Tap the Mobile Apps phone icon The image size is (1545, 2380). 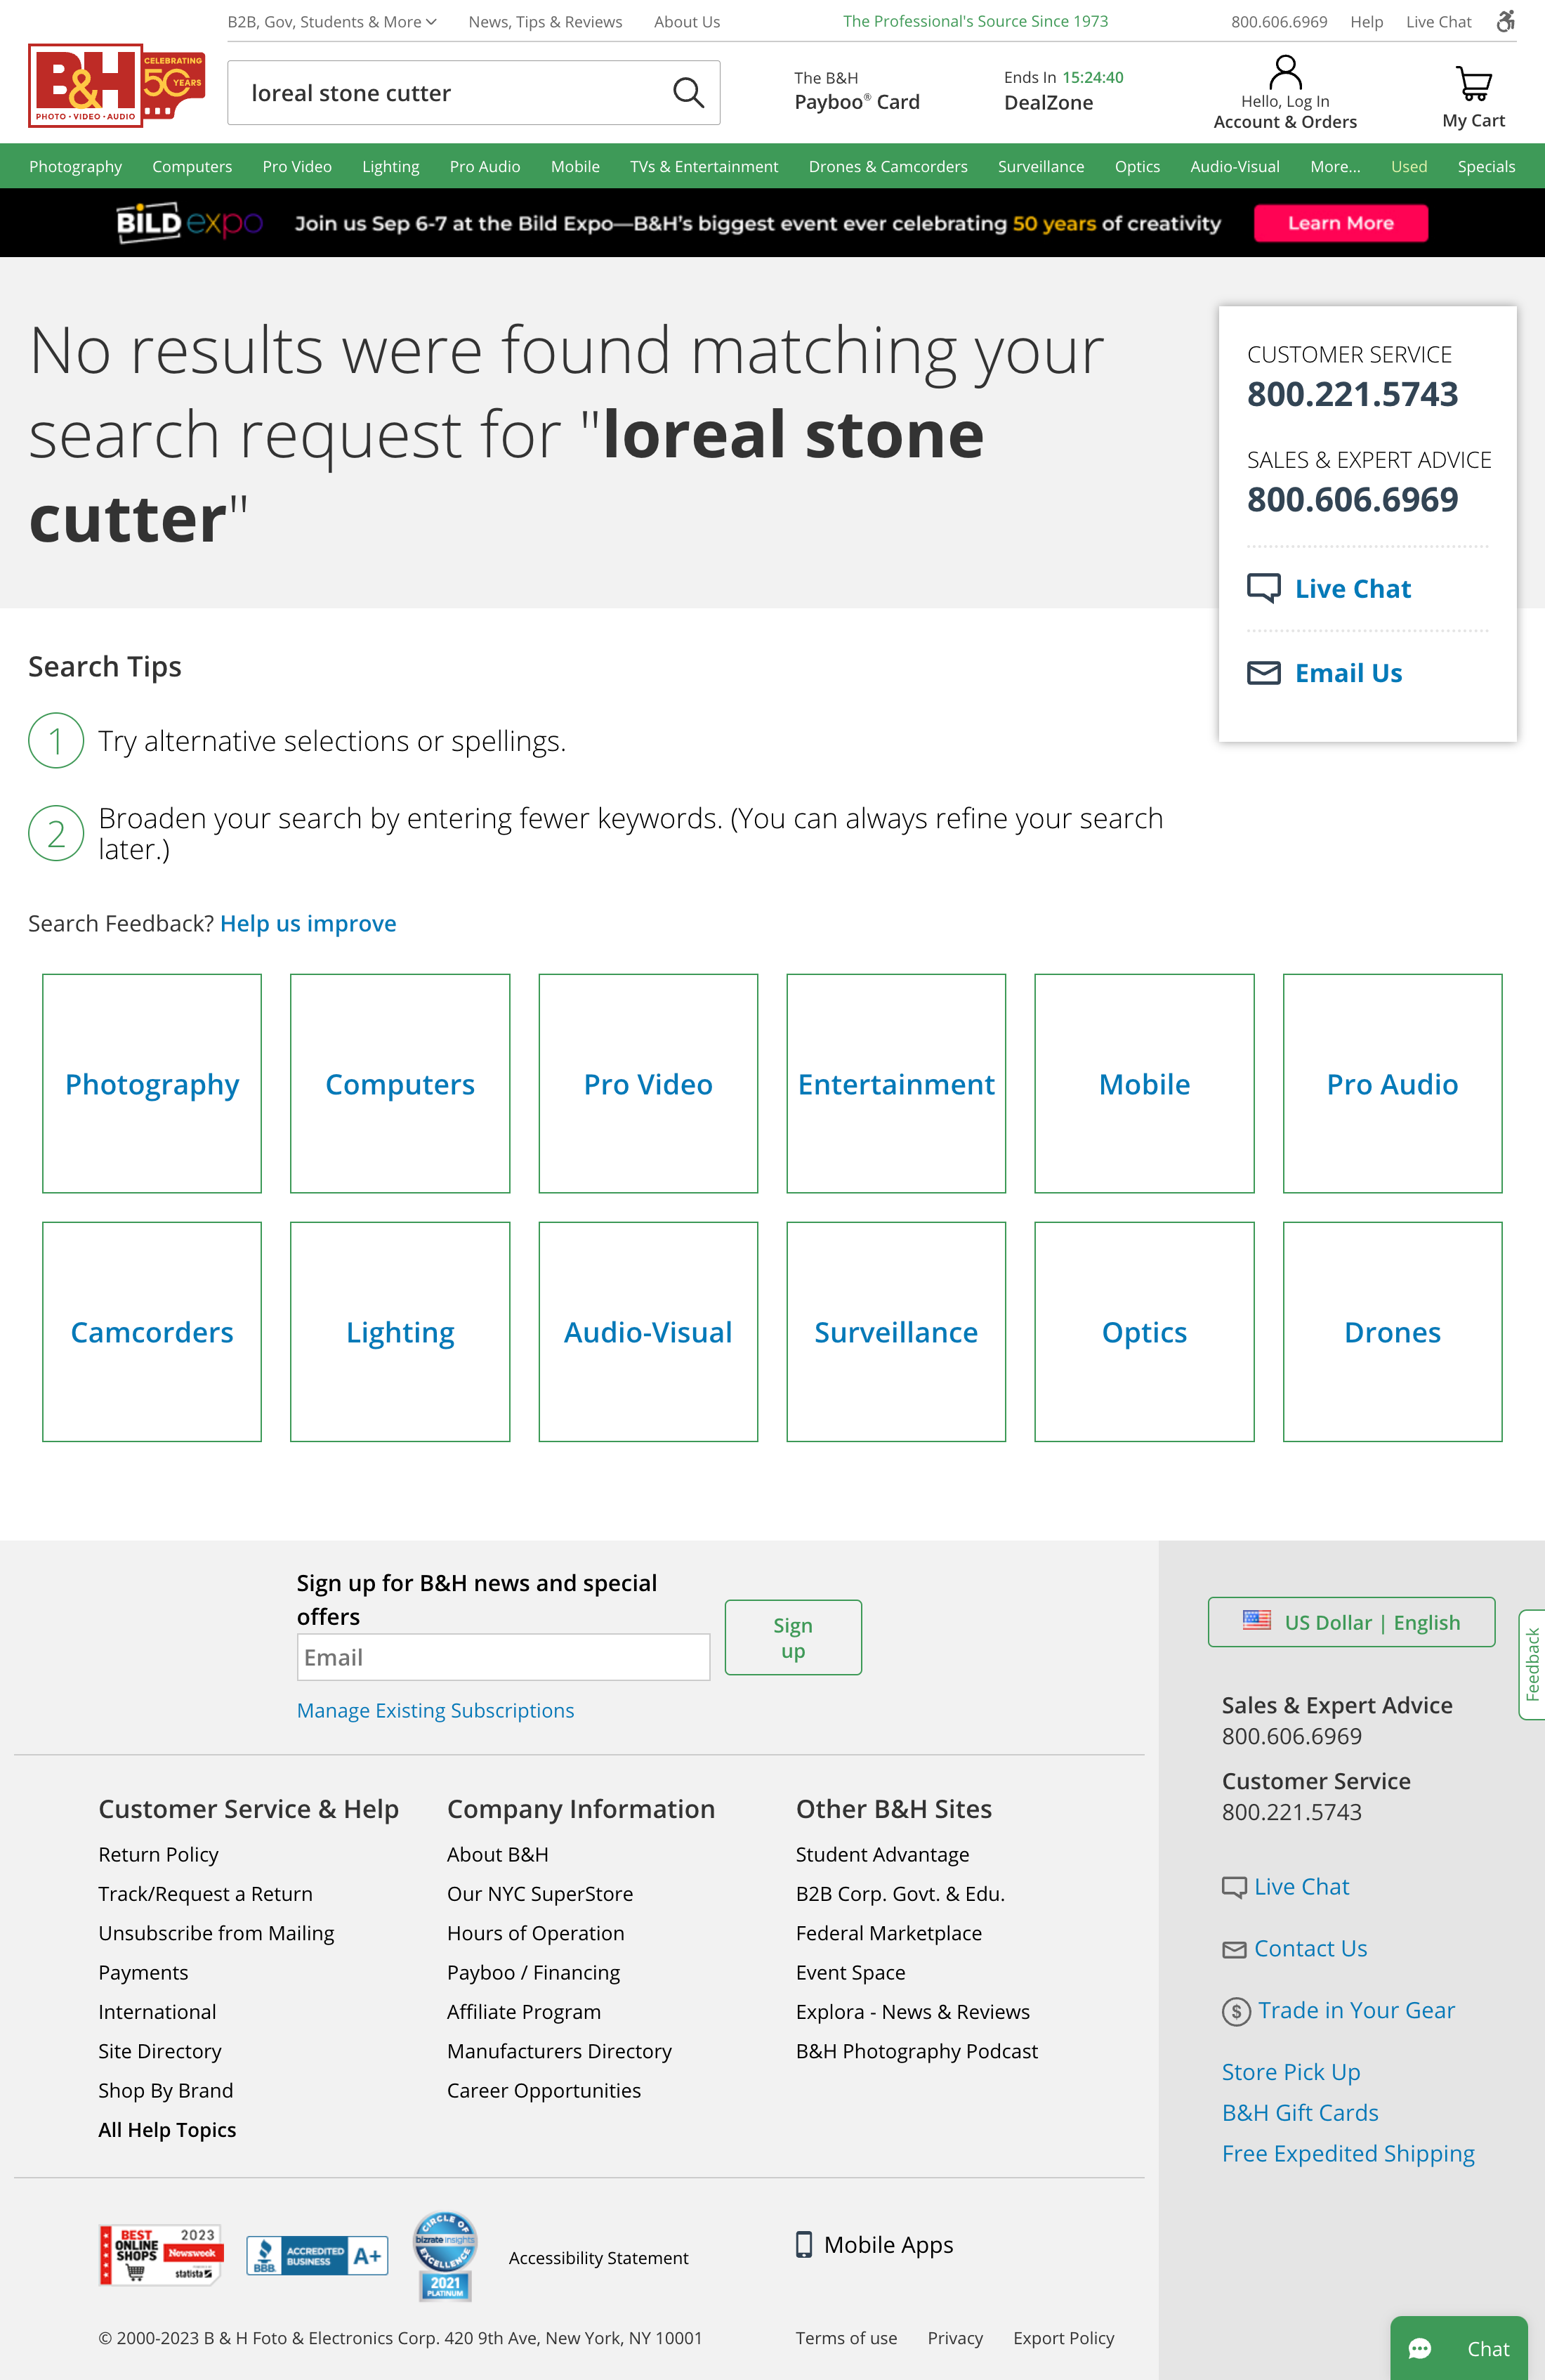[x=804, y=2245]
